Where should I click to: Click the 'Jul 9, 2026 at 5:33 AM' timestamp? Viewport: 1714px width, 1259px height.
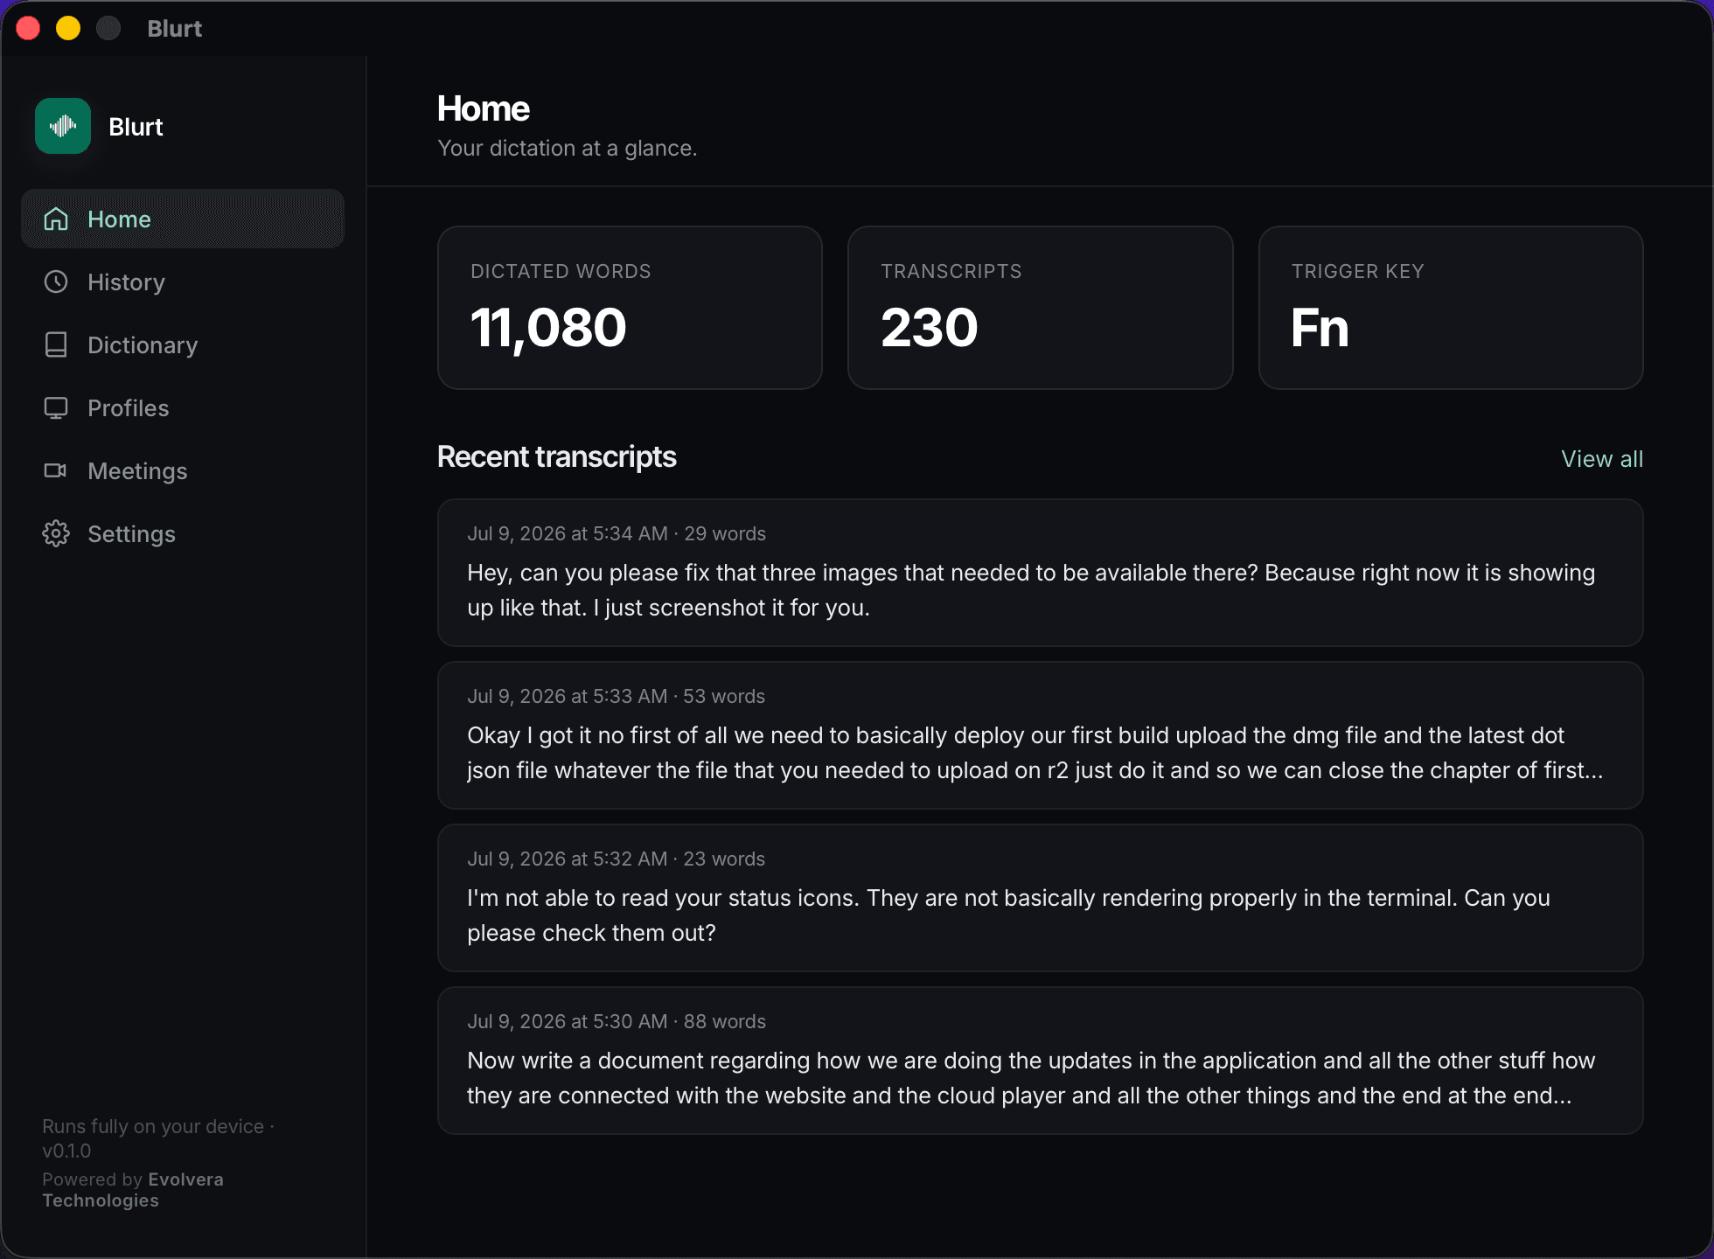tap(568, 696)
